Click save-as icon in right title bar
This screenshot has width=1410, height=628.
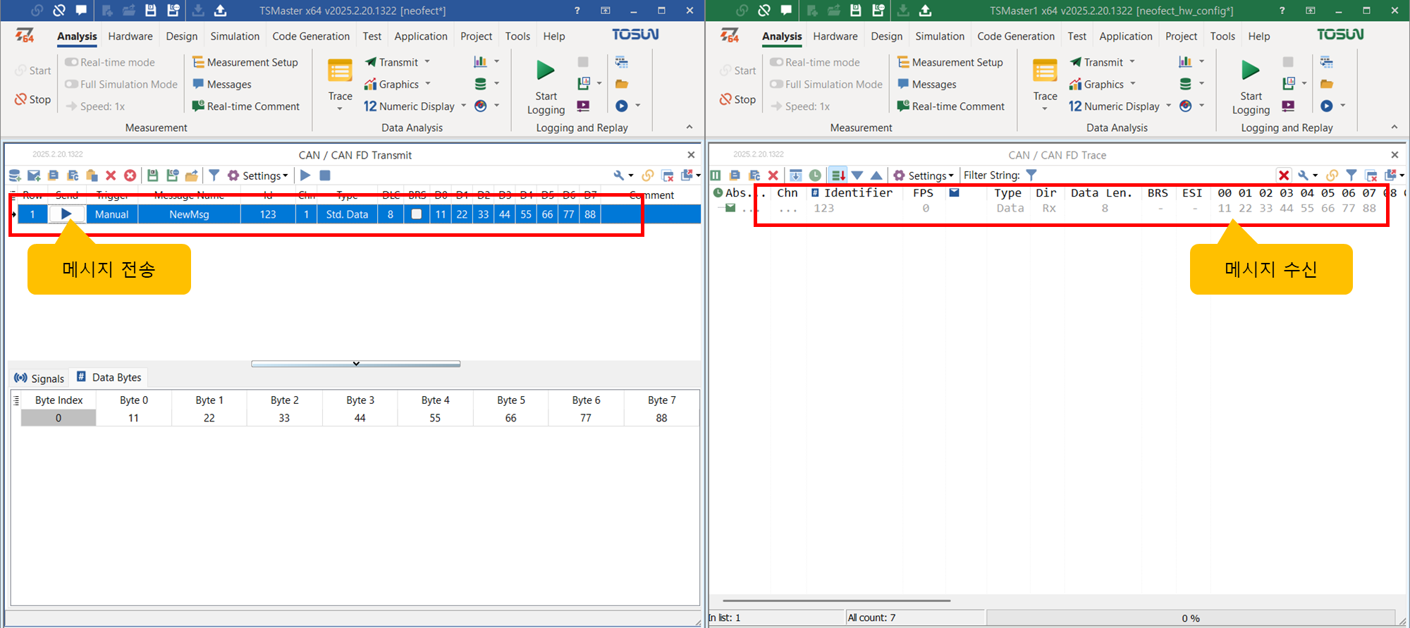tap(878, 10)
